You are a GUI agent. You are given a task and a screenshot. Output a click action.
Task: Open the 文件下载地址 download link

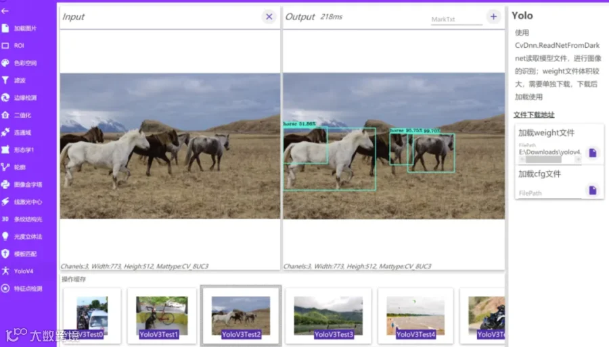[534, 115]
